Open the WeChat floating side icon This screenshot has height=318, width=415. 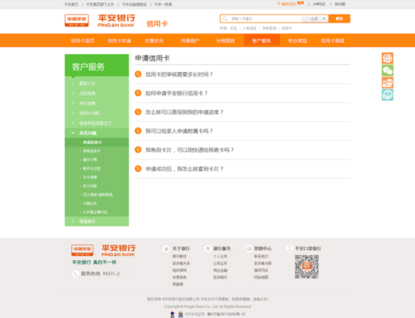388,70
